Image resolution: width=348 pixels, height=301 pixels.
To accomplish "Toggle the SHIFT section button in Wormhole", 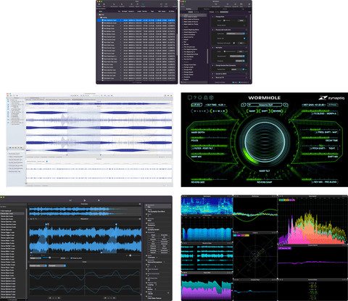I will pos(265,111).
